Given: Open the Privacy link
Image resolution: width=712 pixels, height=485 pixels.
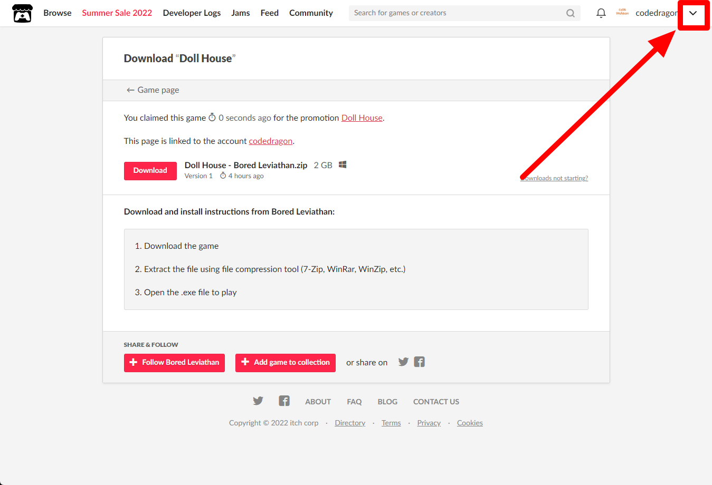Looking at the screenshot, I should (429, 423).
